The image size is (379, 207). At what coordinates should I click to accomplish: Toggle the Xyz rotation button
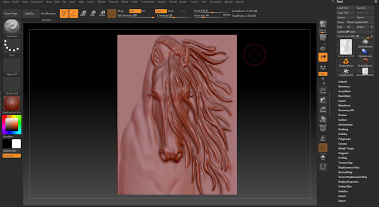[x=323, y=74]
